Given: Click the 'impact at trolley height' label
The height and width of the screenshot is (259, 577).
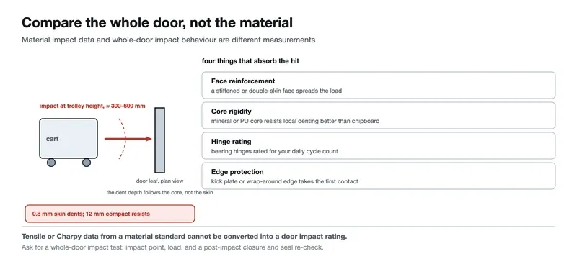Looking at the screenshot, I should (x=92, y=106).
